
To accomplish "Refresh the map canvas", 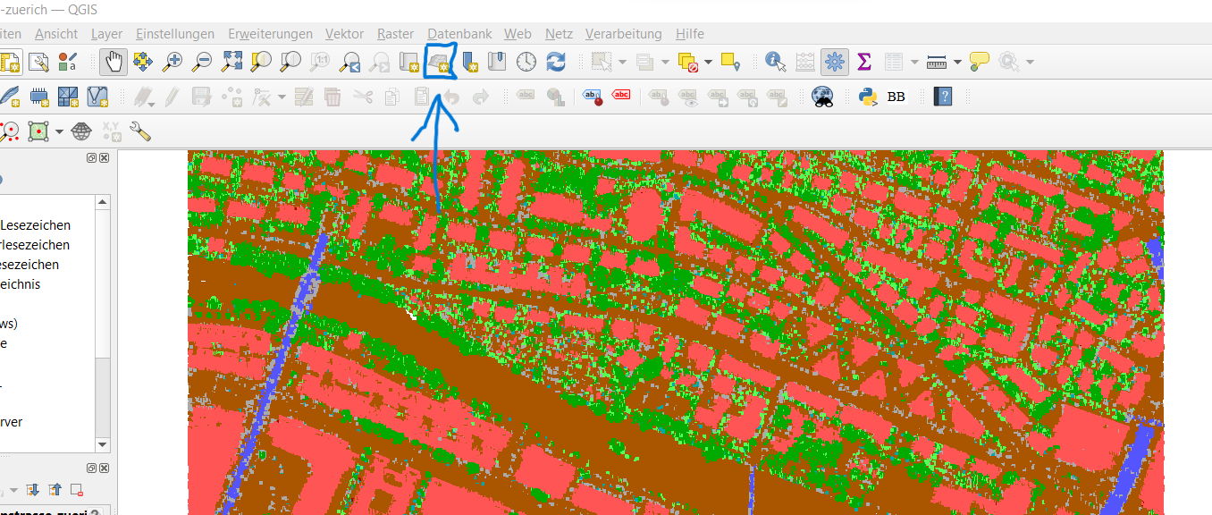I will pos(556,62).
